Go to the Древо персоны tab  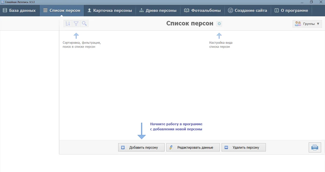(x=158, y=10)
